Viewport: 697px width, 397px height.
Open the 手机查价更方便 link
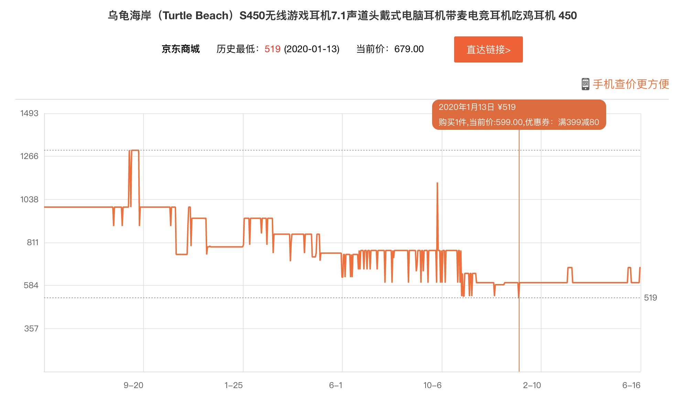click(631, 84)
